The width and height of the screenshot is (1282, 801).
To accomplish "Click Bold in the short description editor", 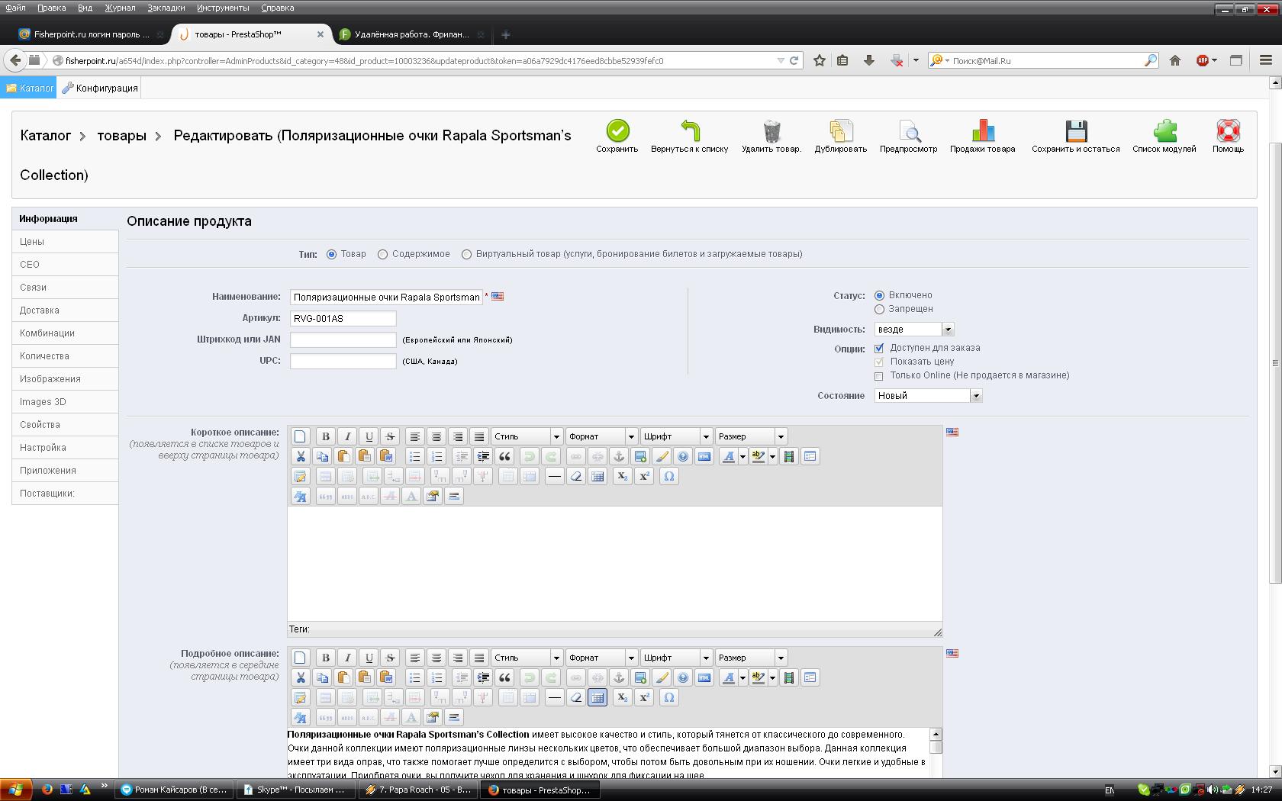I will [326, 436].
